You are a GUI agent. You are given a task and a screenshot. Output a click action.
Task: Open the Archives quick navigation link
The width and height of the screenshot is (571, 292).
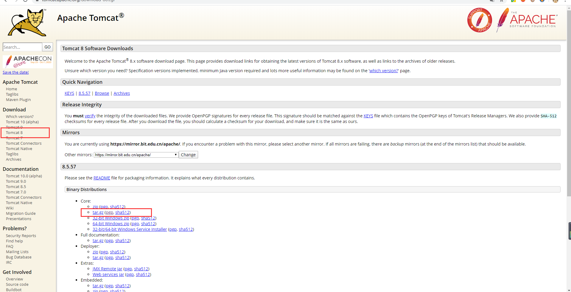122,93
